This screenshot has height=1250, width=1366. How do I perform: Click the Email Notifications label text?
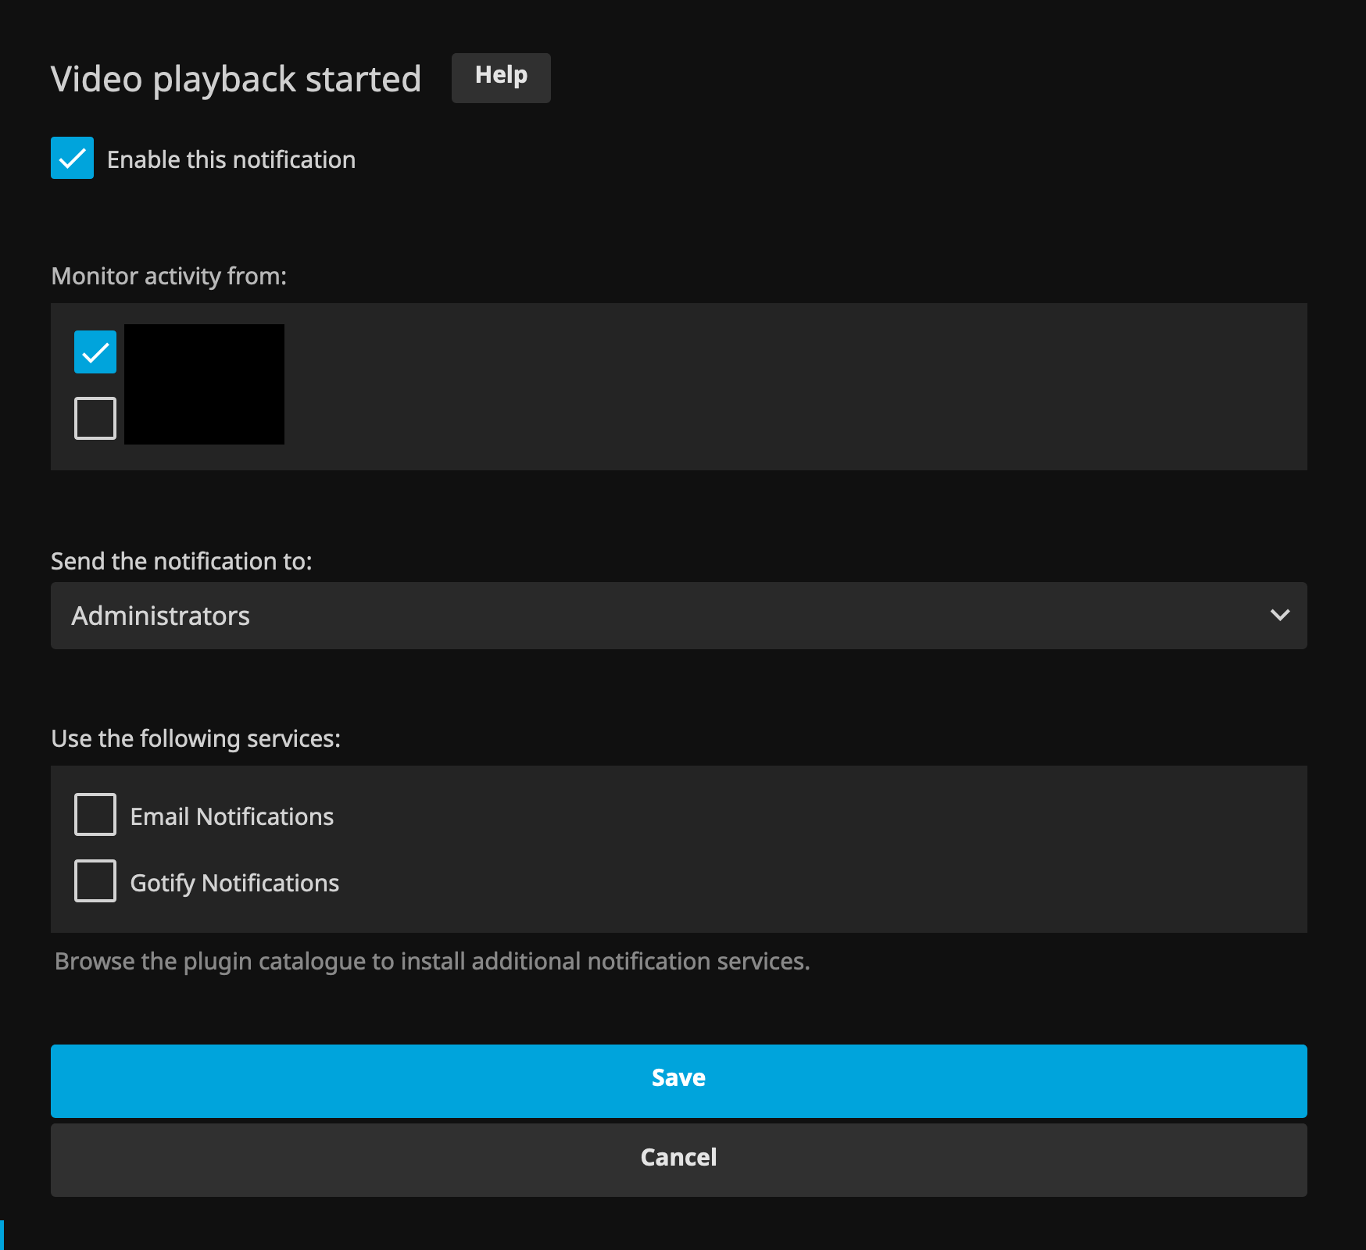(232, 816)
